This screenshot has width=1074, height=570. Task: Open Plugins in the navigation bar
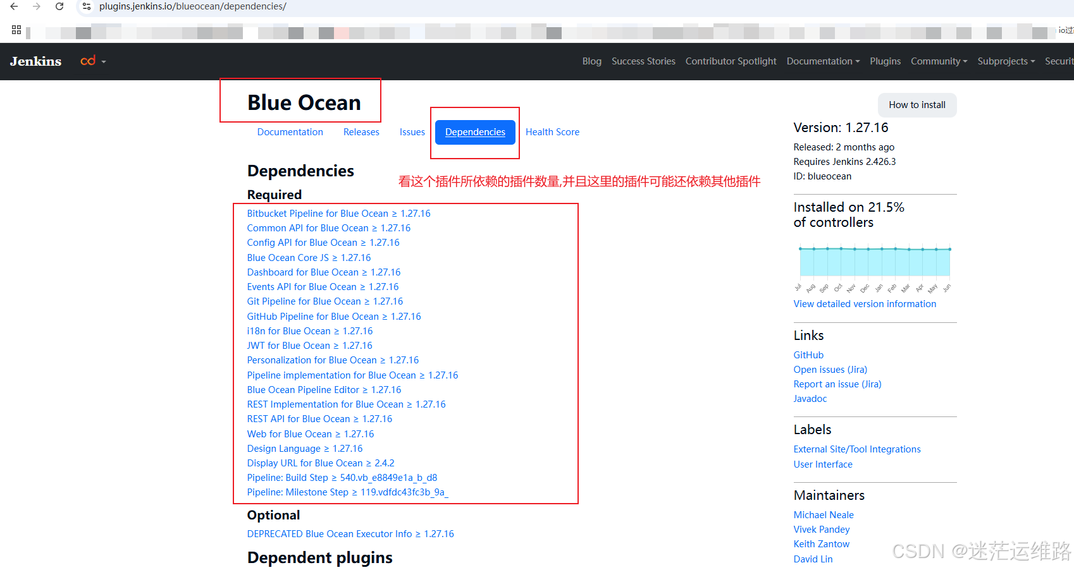pyautogui.click(x=885, y=61)
